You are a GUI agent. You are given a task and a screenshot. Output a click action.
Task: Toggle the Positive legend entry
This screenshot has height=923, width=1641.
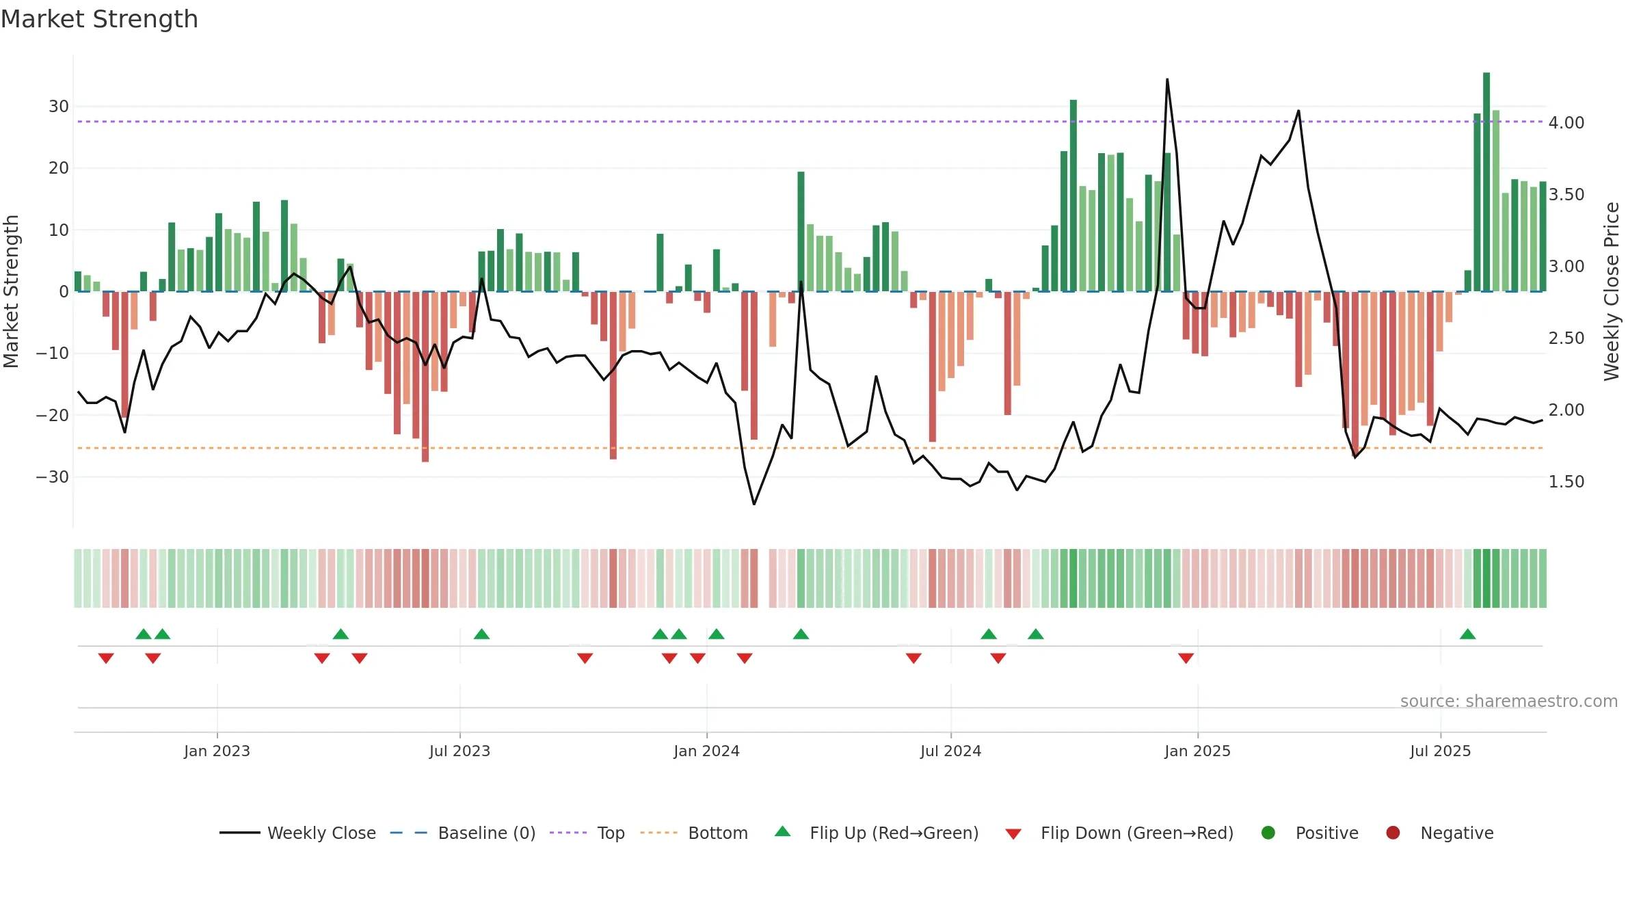(1309, 833)
